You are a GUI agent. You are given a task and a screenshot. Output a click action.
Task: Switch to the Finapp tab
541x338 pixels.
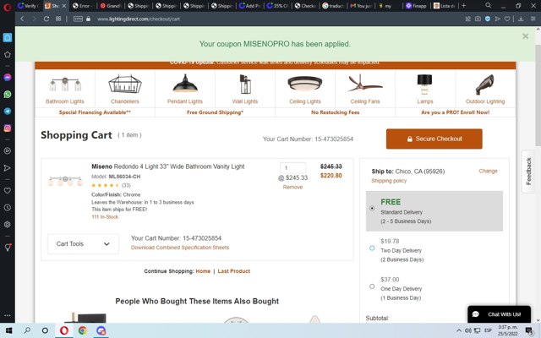click(417, 6)
